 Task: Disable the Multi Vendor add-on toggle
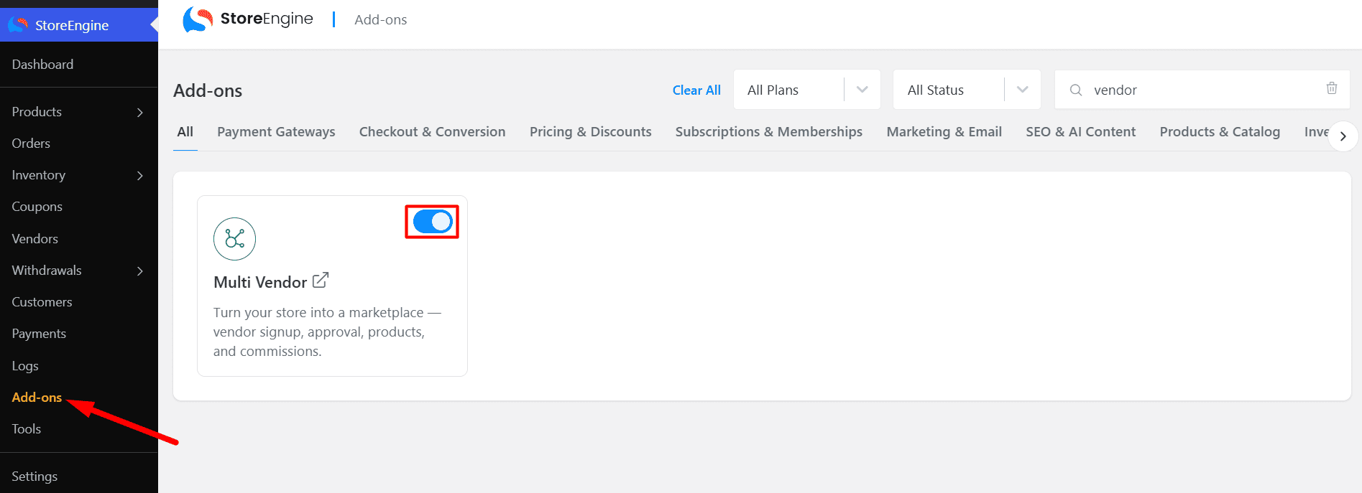point(433,222)
